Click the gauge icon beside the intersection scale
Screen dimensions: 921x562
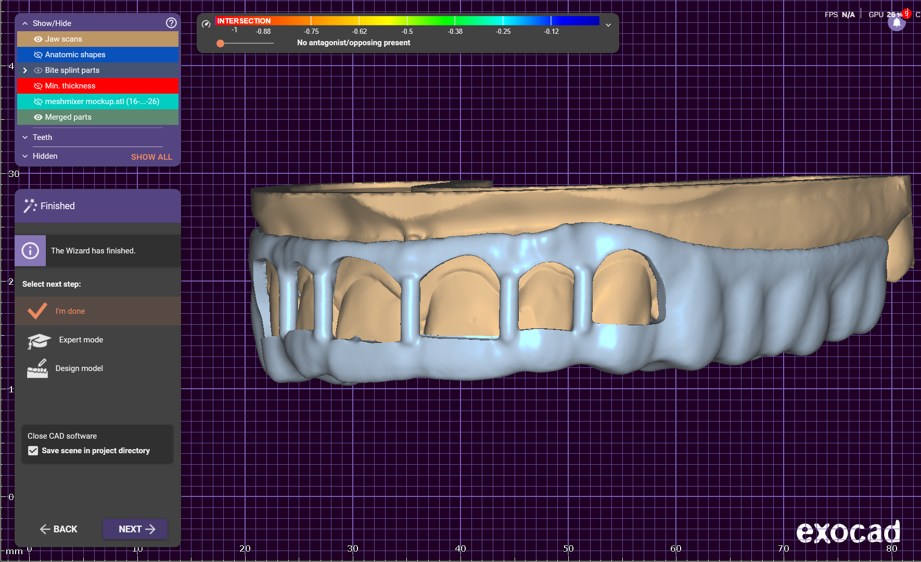pyautogui.click(x=206, y=24)
